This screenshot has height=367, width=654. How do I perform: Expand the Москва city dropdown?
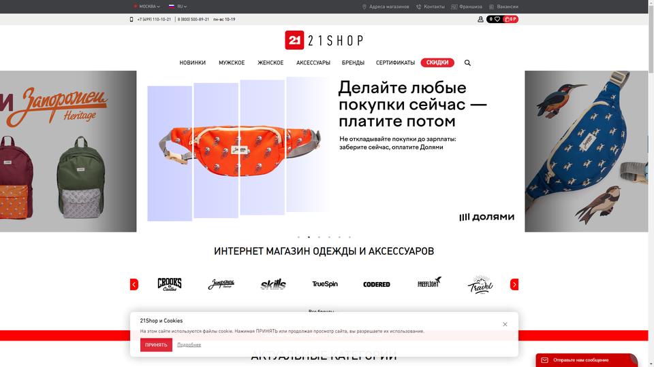pos(147,7)
